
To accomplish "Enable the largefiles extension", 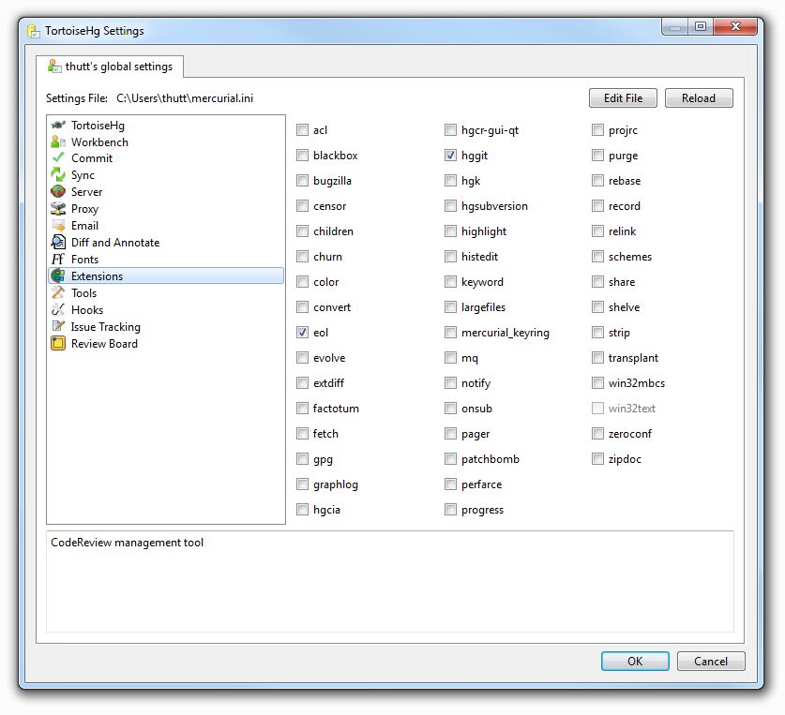I will click(x=450, y=306).
